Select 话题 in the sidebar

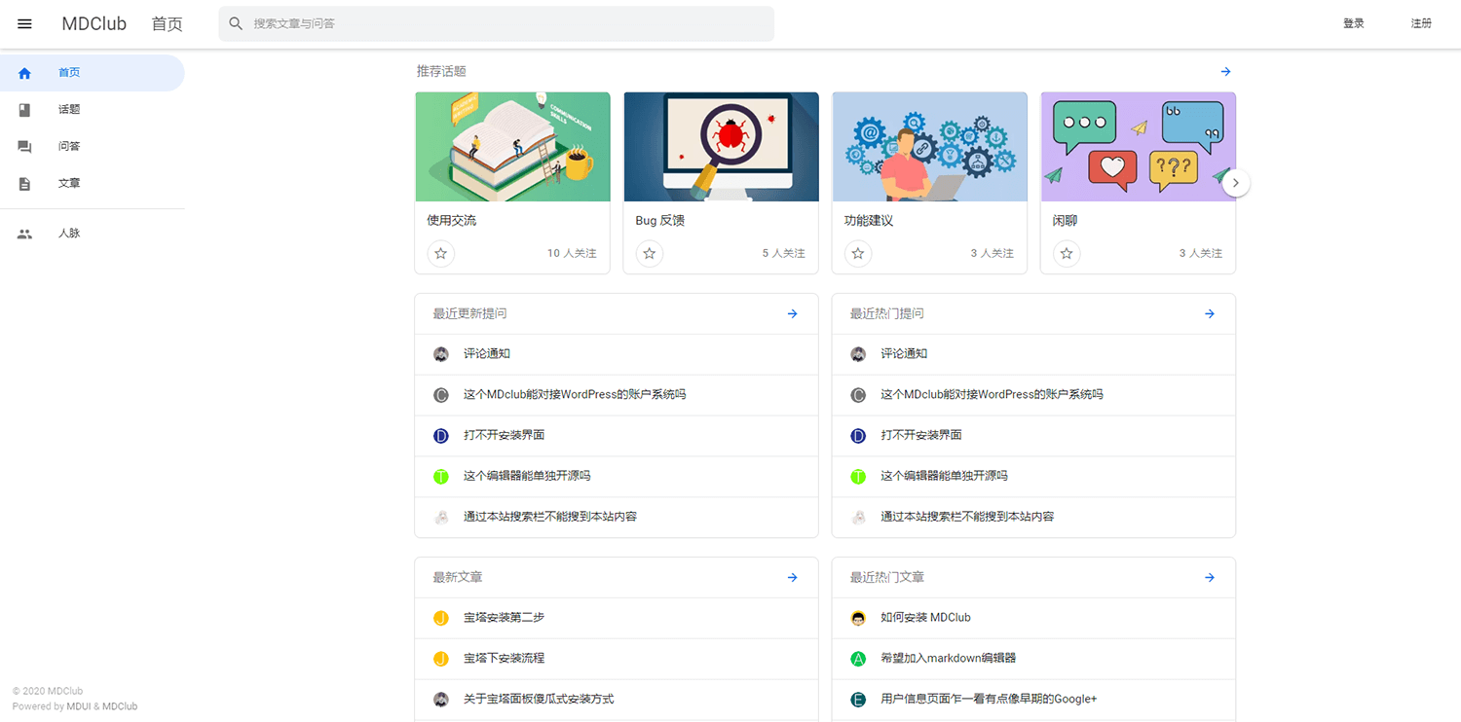(92, 110)
